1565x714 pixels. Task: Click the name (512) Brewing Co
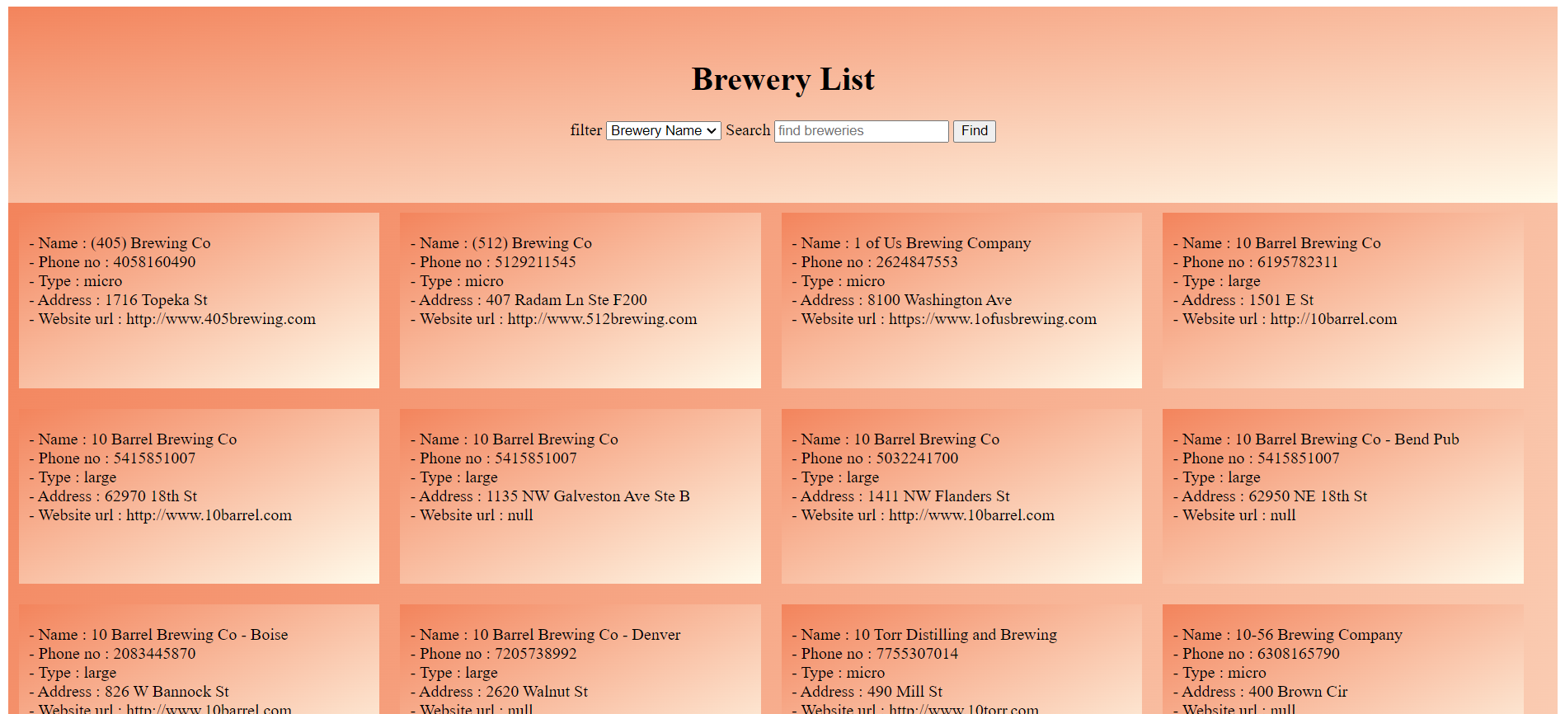[x=532, y=243]
